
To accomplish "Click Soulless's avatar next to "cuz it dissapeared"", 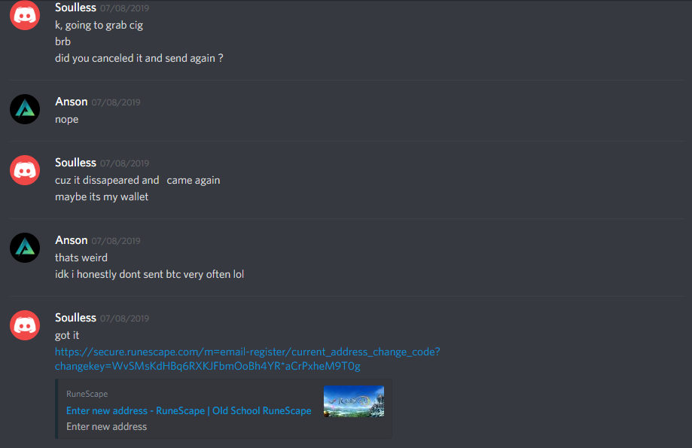I will 25,170.
